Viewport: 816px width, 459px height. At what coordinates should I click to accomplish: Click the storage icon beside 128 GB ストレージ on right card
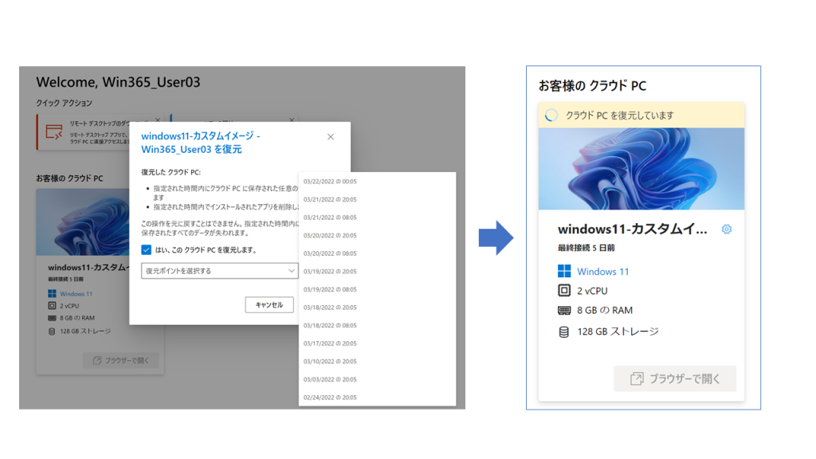(x=563, y=331)
